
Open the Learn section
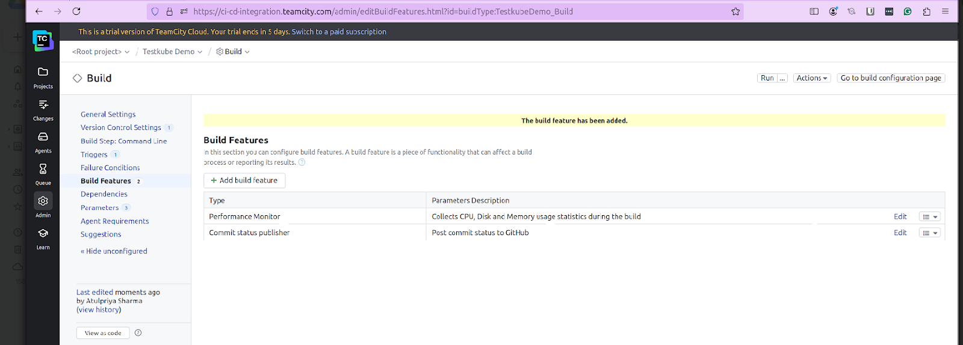(x=43, y=239)
